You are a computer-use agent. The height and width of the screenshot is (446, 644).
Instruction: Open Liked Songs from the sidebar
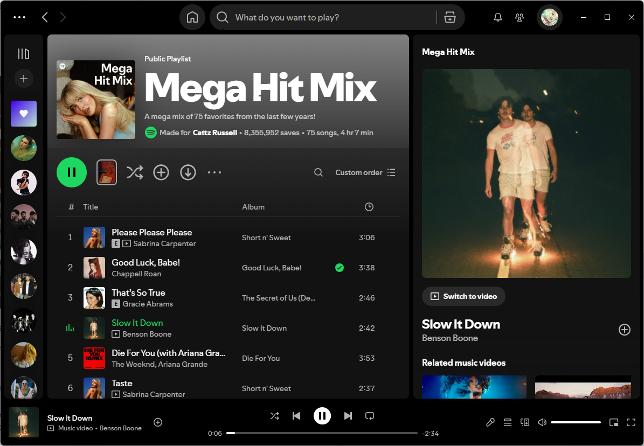[24, 114]
